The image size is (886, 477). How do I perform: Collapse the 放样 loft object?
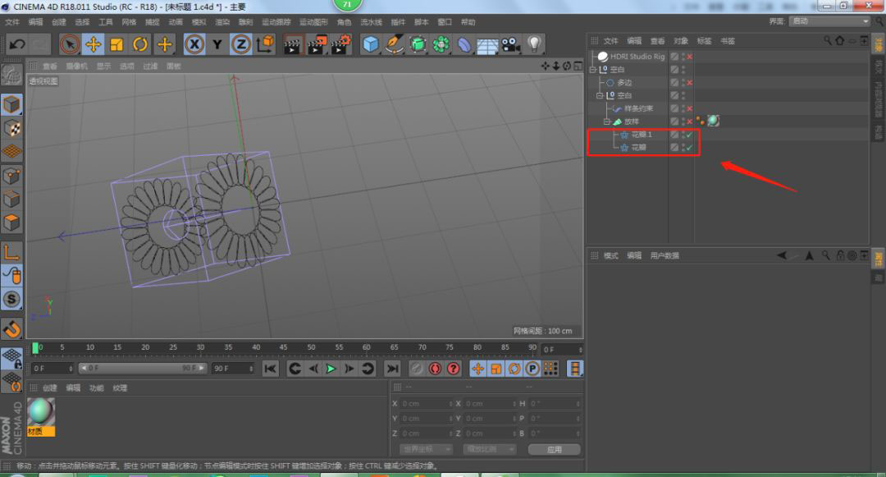click(607, 122)
